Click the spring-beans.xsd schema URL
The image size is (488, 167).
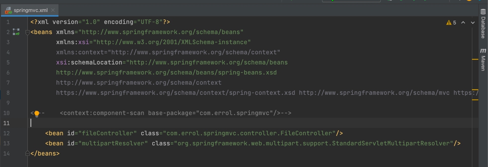click(166, 72)
